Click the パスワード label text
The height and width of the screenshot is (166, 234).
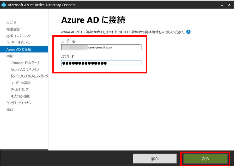click(x=68, y=57)
